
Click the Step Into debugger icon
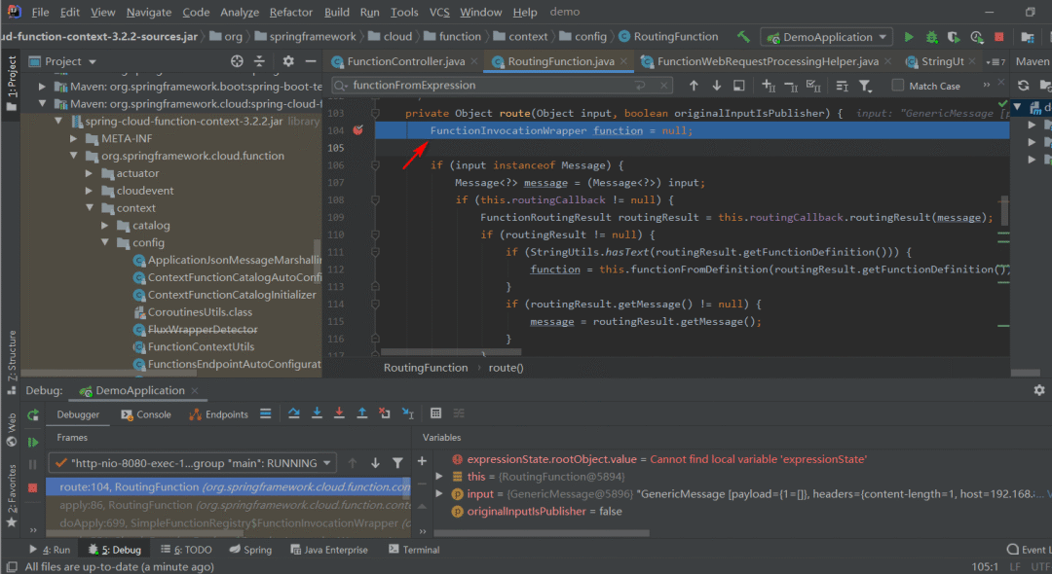tap(317, 413)
